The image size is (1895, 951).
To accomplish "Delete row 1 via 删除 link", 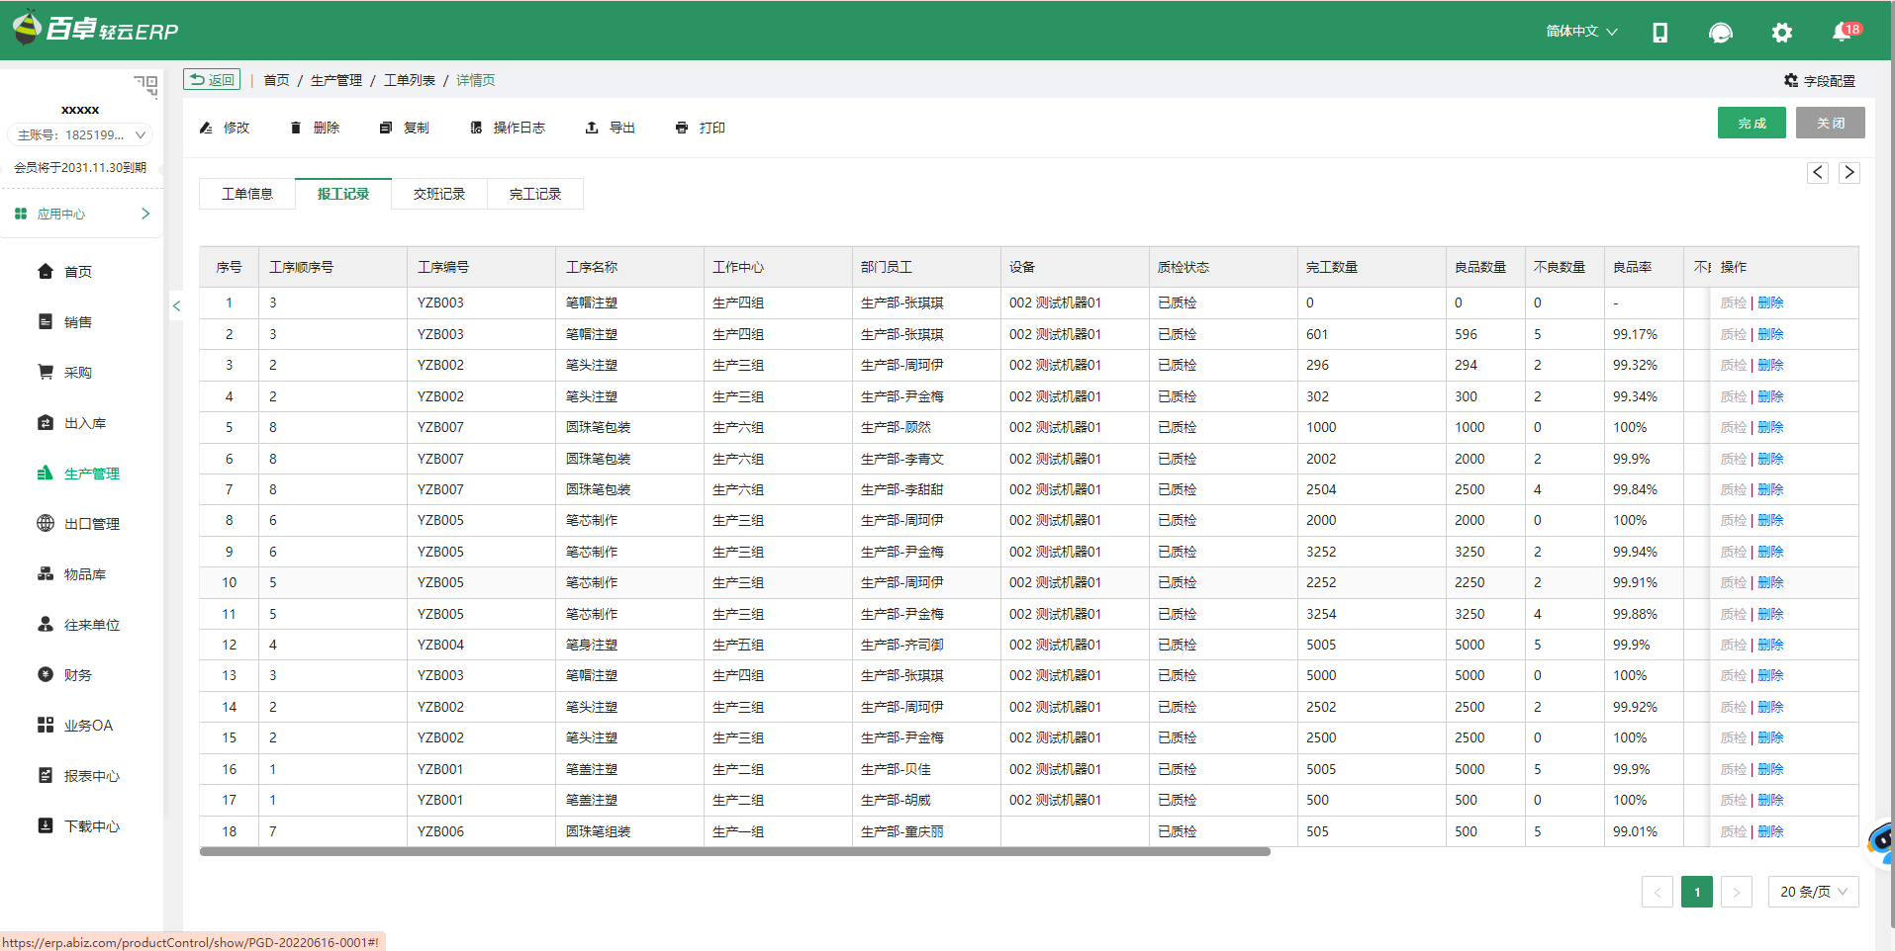I will point(1771,303).
